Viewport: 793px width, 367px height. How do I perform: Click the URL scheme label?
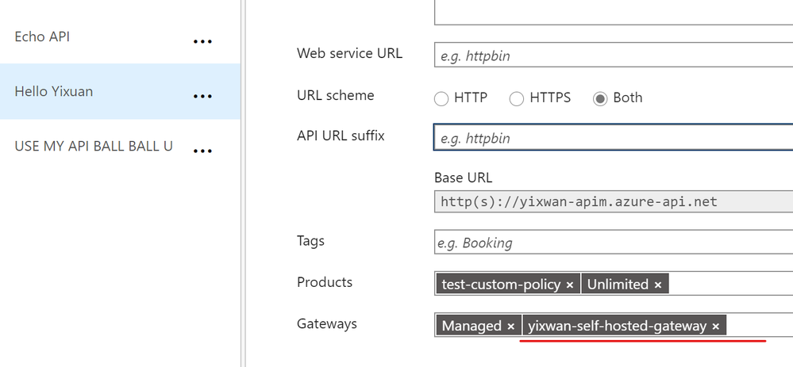[x=335, y=95]
